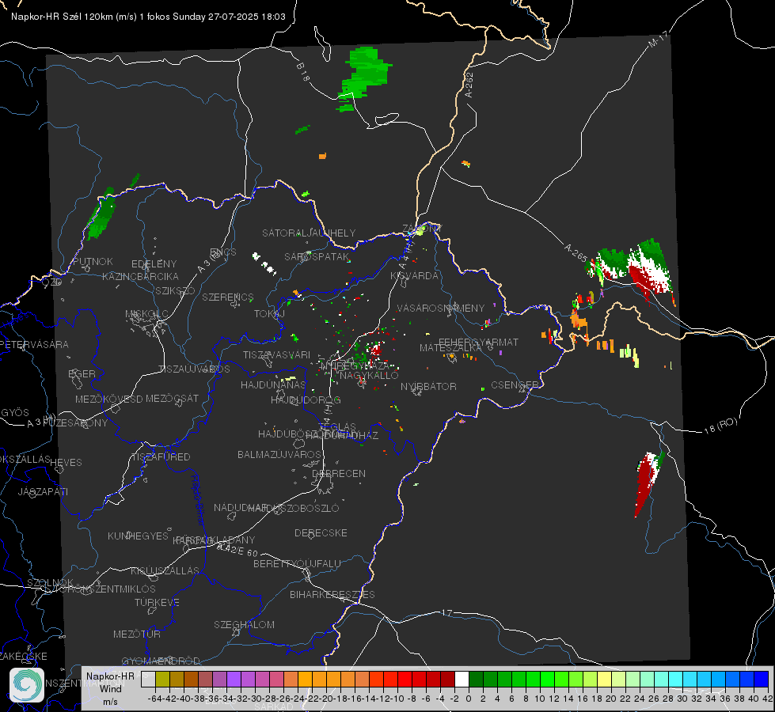Click the MEZŐKÖVESD label

click(x=108, y=399)
